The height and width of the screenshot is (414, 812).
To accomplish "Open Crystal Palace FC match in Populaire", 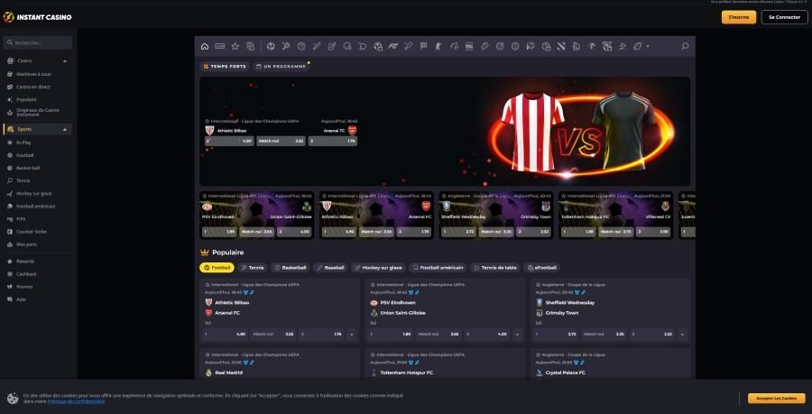I will (611, 363).
